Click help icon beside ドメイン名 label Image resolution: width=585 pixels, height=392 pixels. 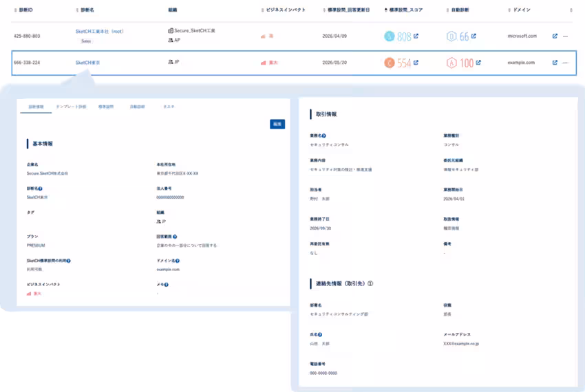coord(178,261)
